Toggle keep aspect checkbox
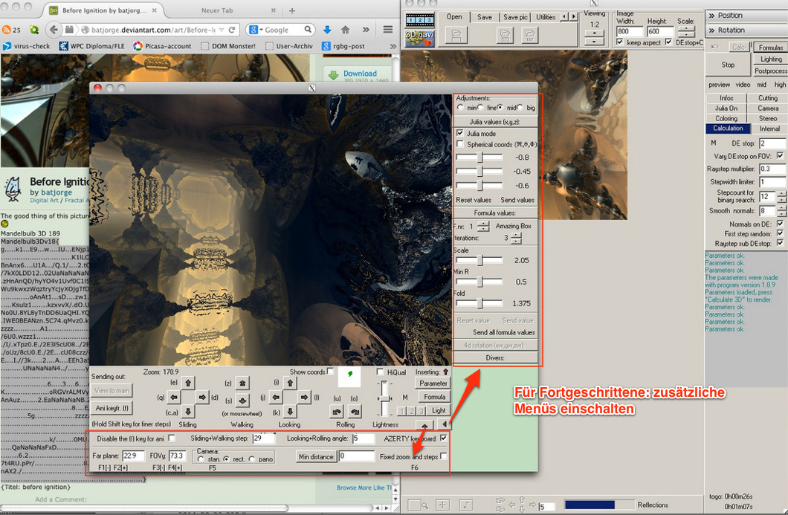788x515 pixels. pyautogui.click(x=620, y=42)
